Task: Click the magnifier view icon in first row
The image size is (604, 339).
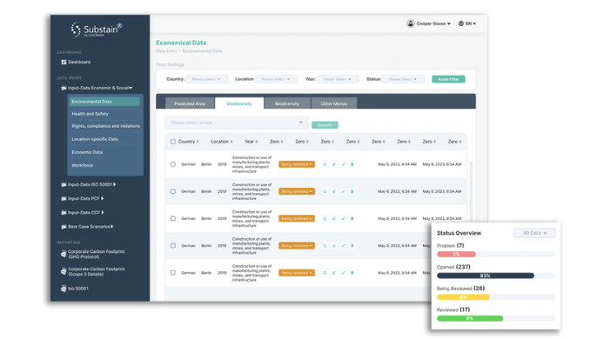Action: click(325, 164)
